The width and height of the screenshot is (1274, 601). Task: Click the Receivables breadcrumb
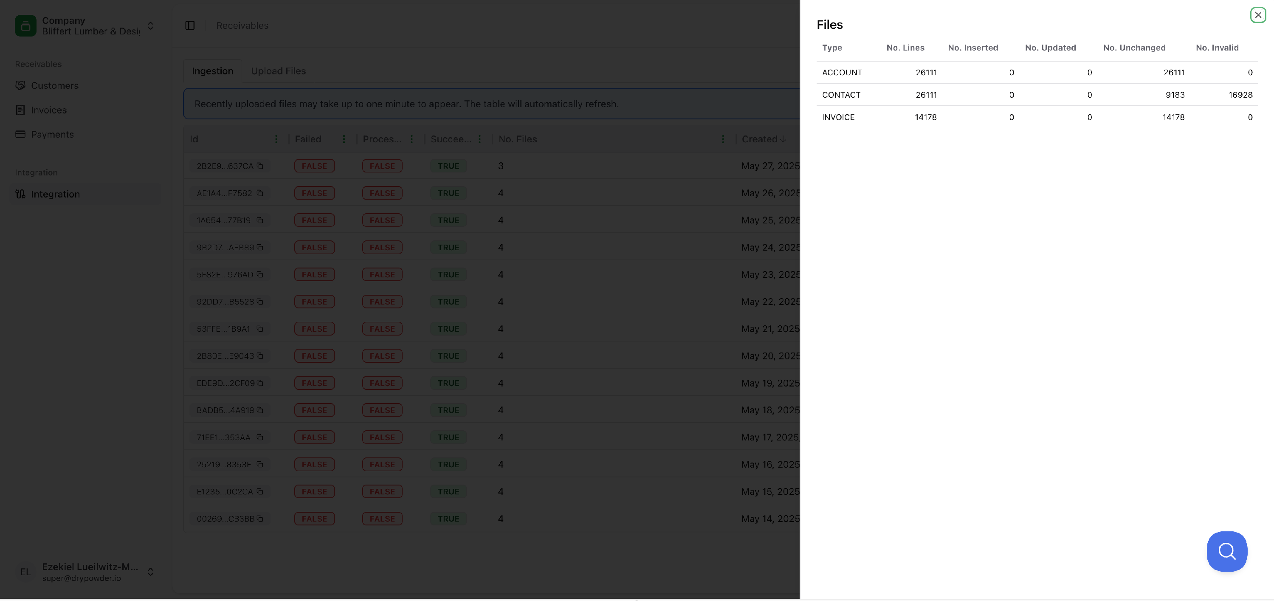[x=242, y=25]
